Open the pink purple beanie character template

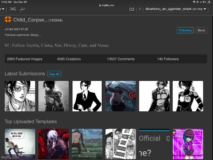188,144
